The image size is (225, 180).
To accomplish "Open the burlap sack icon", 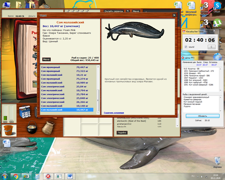I will (48, 128).
